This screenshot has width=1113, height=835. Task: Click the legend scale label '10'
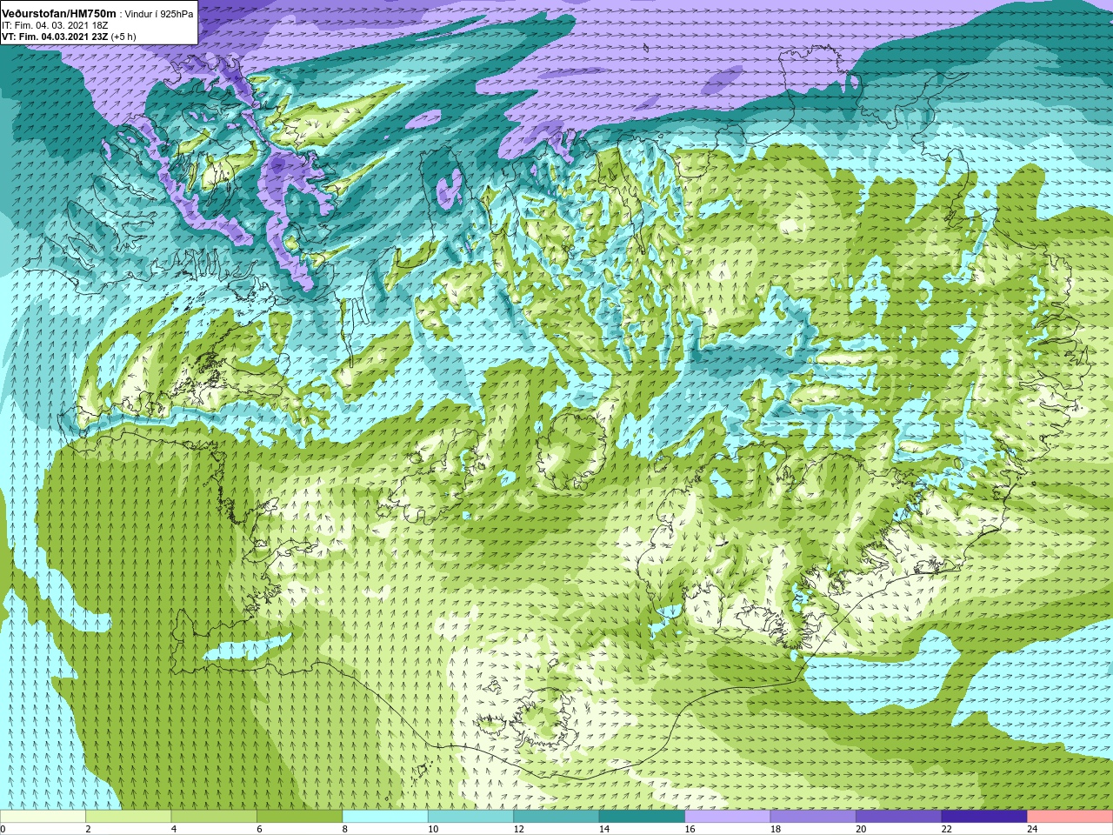click(433, 829)
